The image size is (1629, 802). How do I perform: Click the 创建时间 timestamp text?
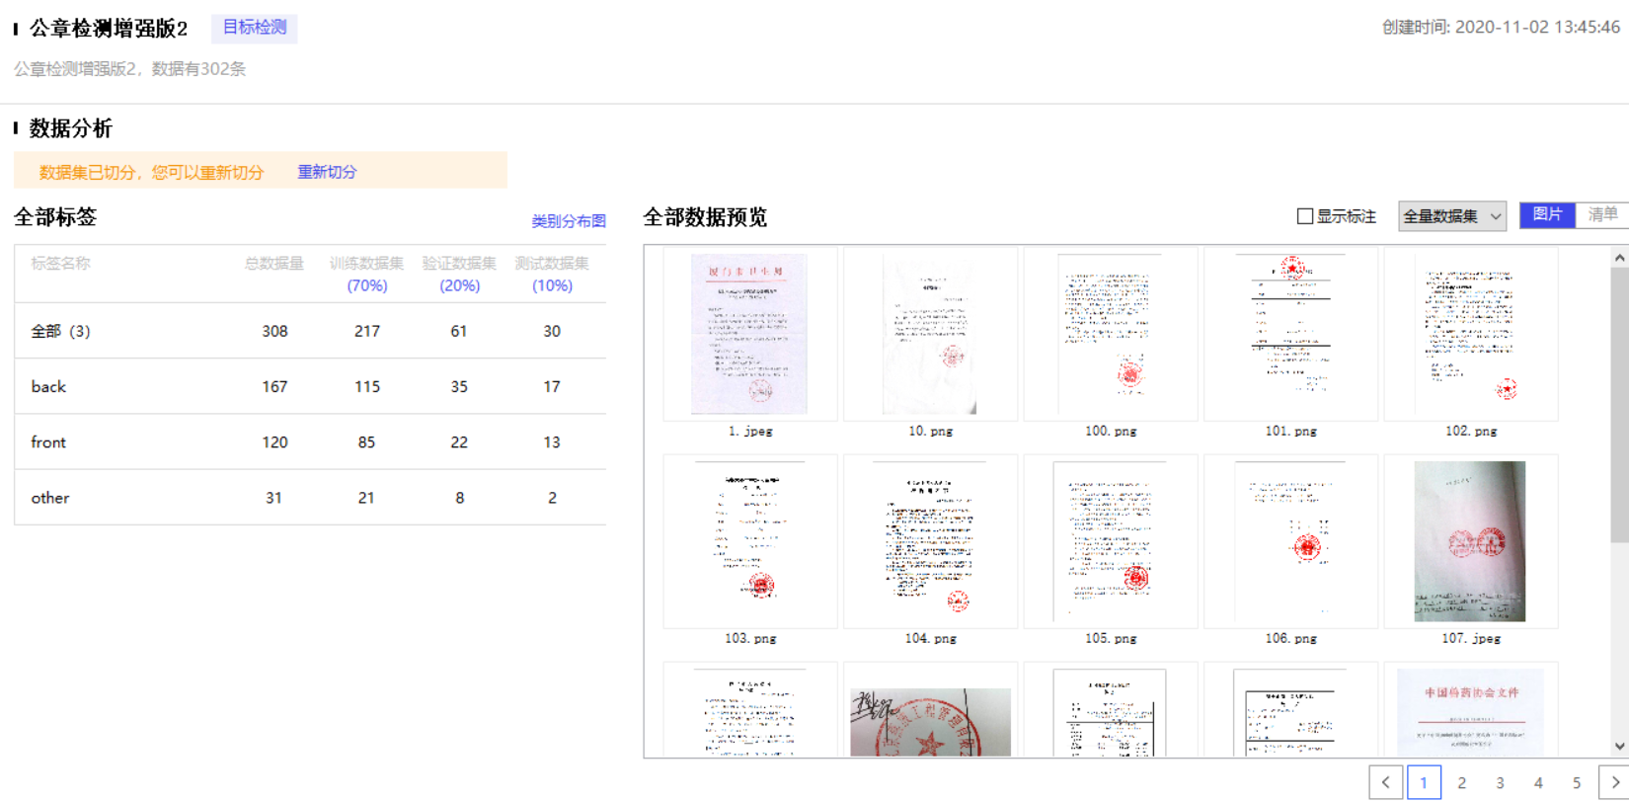[x=1501, y=27]
